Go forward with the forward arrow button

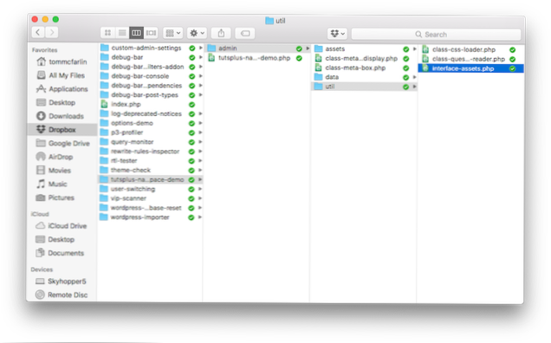pos(52,33)
